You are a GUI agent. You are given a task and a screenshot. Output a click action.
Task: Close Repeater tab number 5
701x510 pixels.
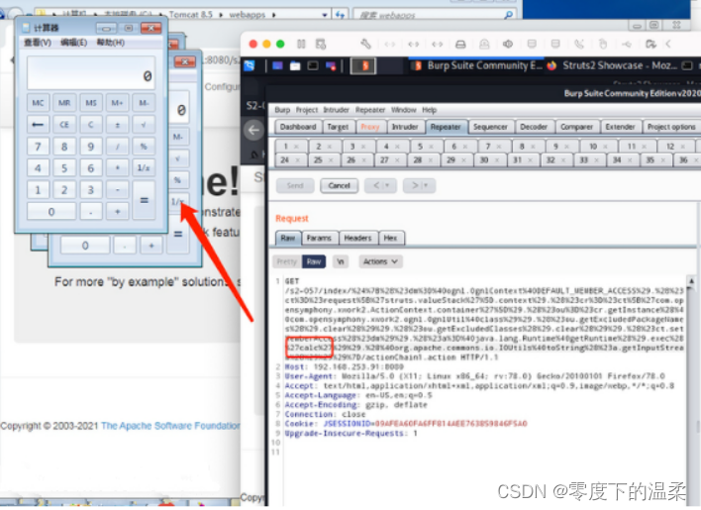(x=432, y=147)
